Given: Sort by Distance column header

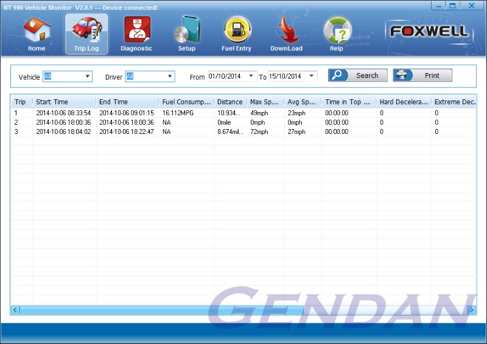Looking at the screenshot, I should [229, 102].
